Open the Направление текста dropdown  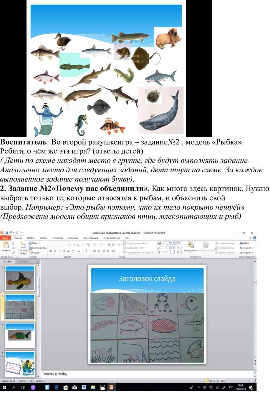click(x=136, y=243)
